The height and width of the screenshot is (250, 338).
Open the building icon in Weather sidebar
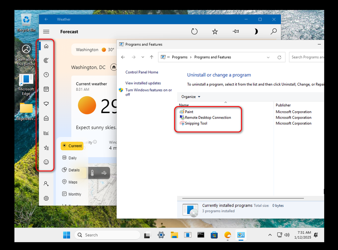(46, 118)
